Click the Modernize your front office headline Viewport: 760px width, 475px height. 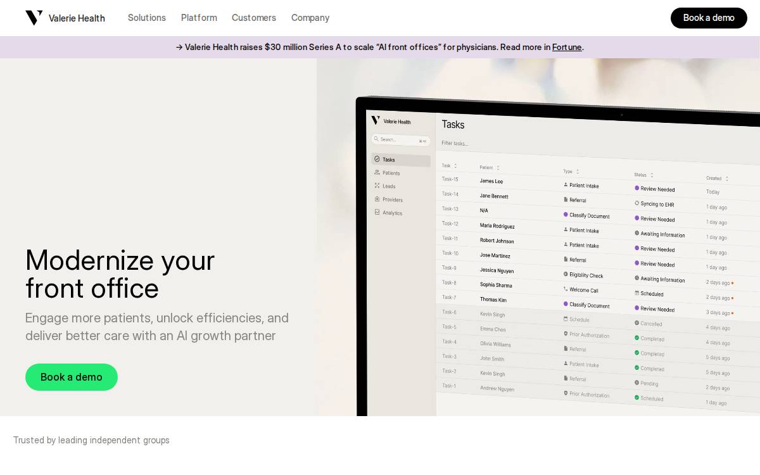(x=120, y=274)
